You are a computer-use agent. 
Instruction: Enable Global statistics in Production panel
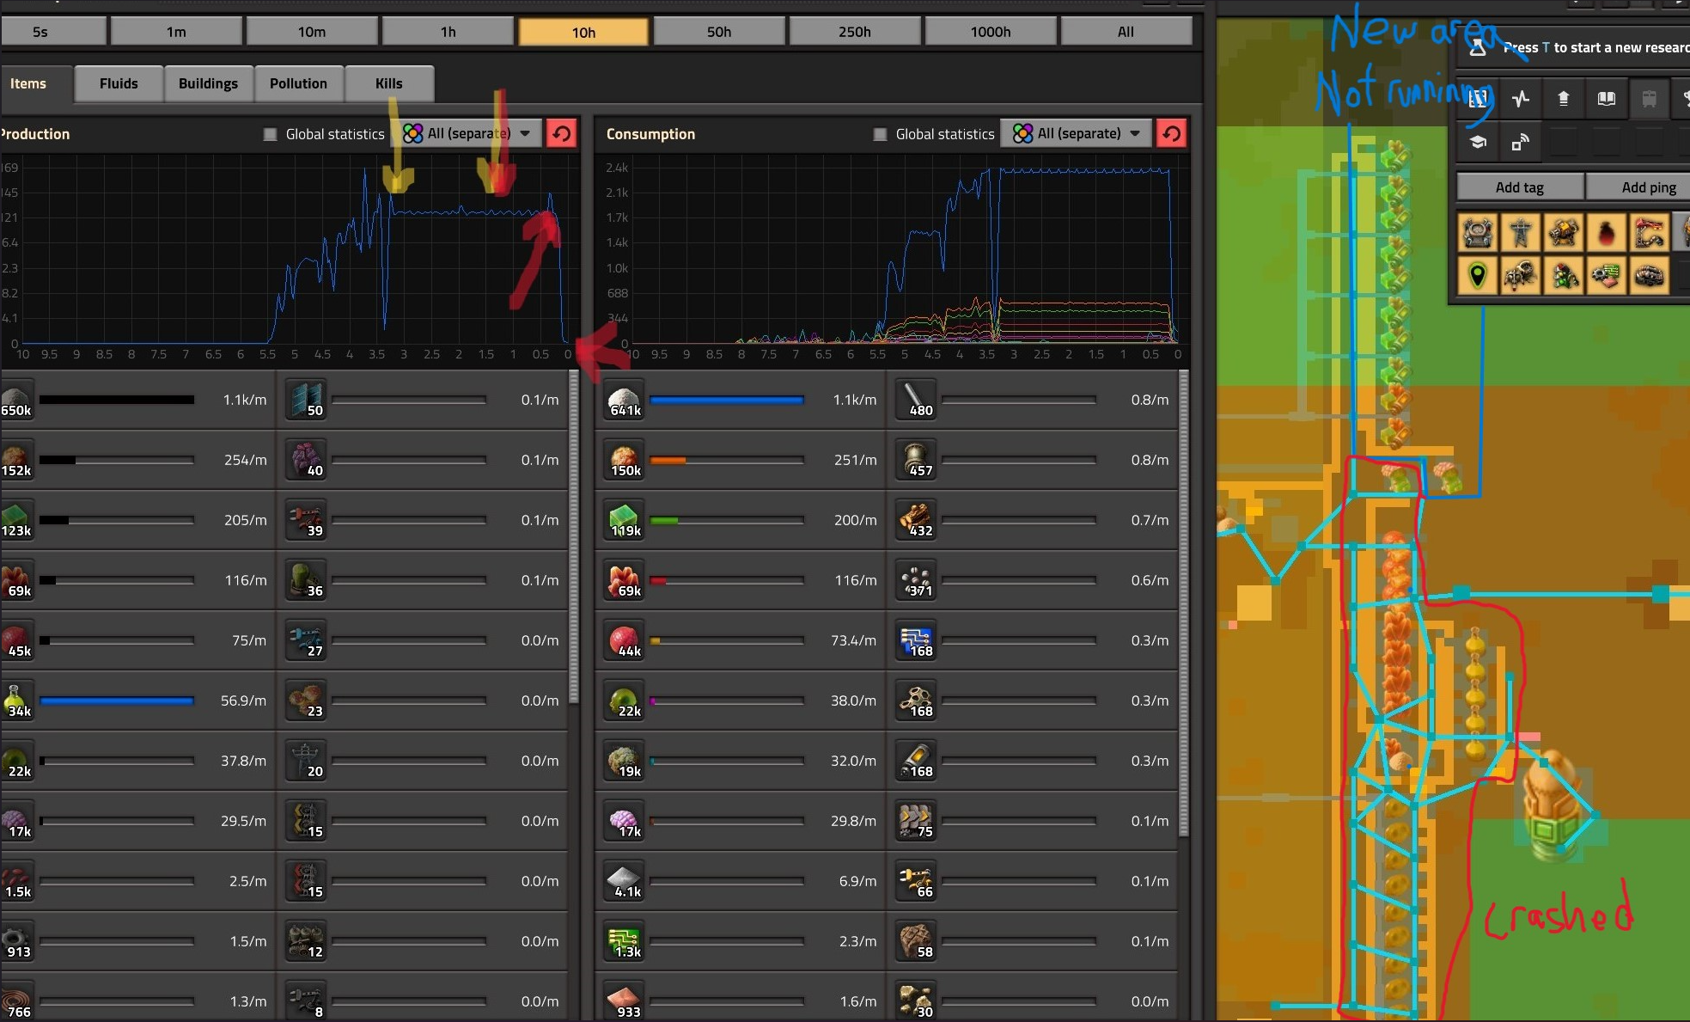click(x=270, y=134)
